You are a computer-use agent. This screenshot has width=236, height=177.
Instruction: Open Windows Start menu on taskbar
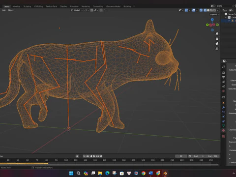[x=71, y=173]
